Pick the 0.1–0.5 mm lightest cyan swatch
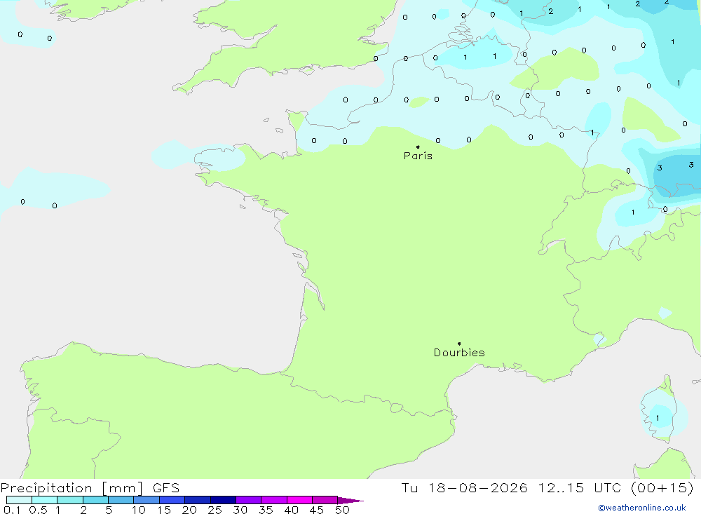701x514 pixels. pos(19,500)
